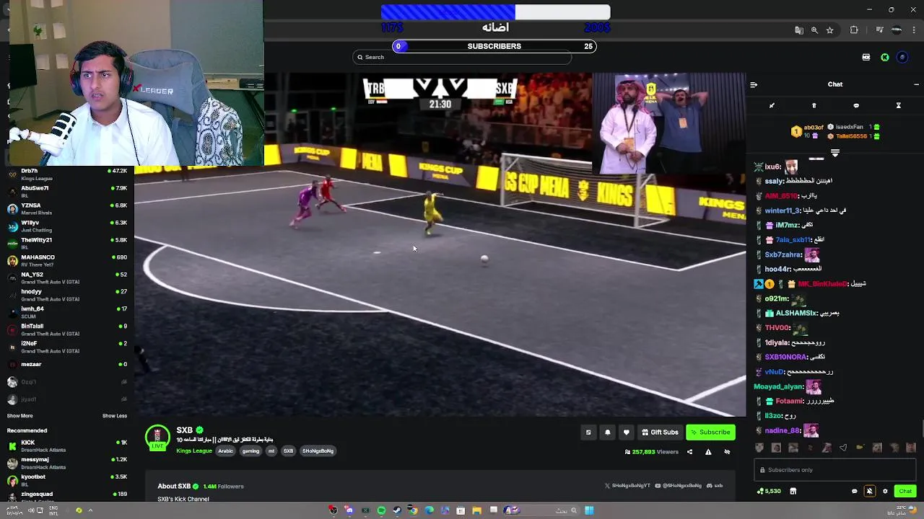Click the browser translate page icon
Image resolution: width=924 pixels, height=519 pixels.
(799, 30)
